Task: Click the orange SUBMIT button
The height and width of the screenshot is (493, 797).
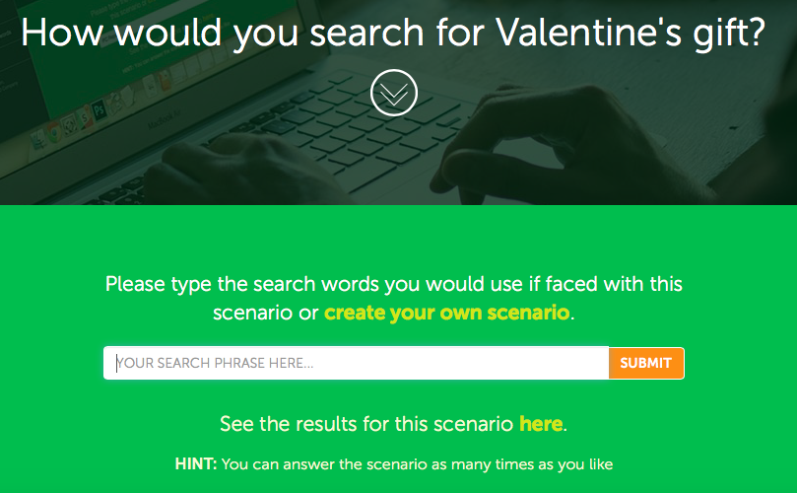Action: tap(646, 363)
